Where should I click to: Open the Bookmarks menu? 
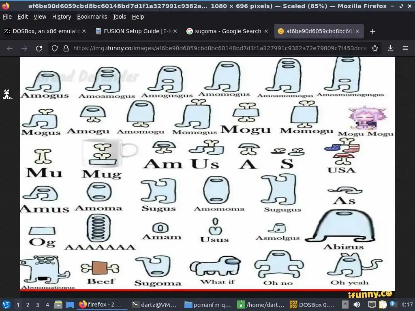pos(92,17)
